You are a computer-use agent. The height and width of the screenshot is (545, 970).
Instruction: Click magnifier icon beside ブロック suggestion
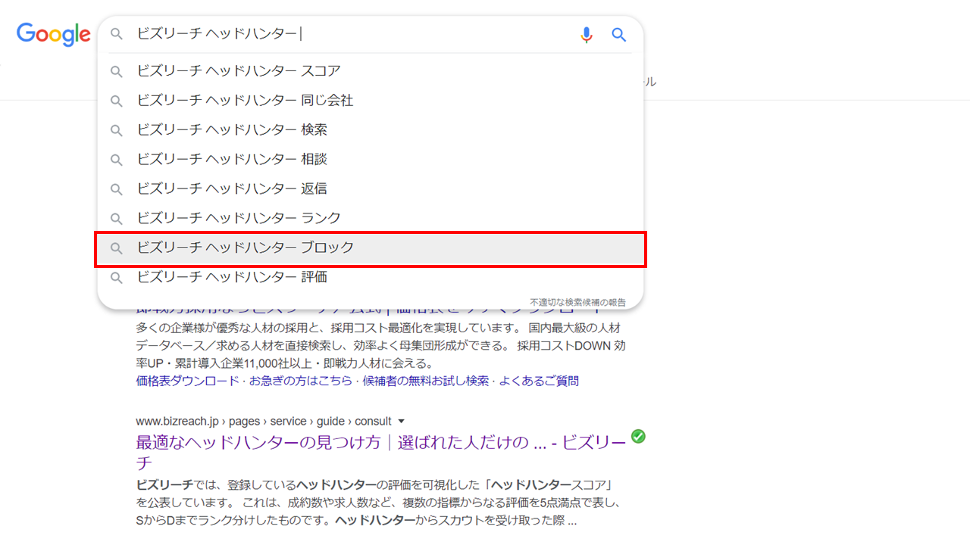pos(117,249)
